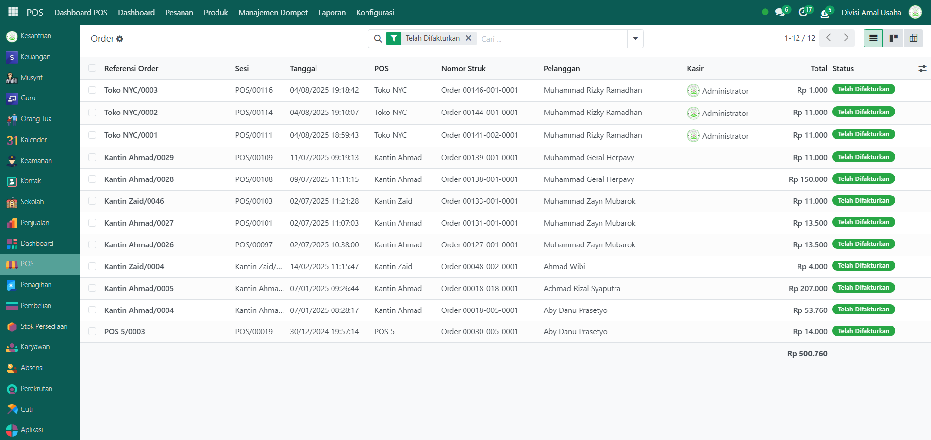Screen dimensions: 931x440
Task: Click the Order settings gear icon
Action: click(x=120, y=39)
